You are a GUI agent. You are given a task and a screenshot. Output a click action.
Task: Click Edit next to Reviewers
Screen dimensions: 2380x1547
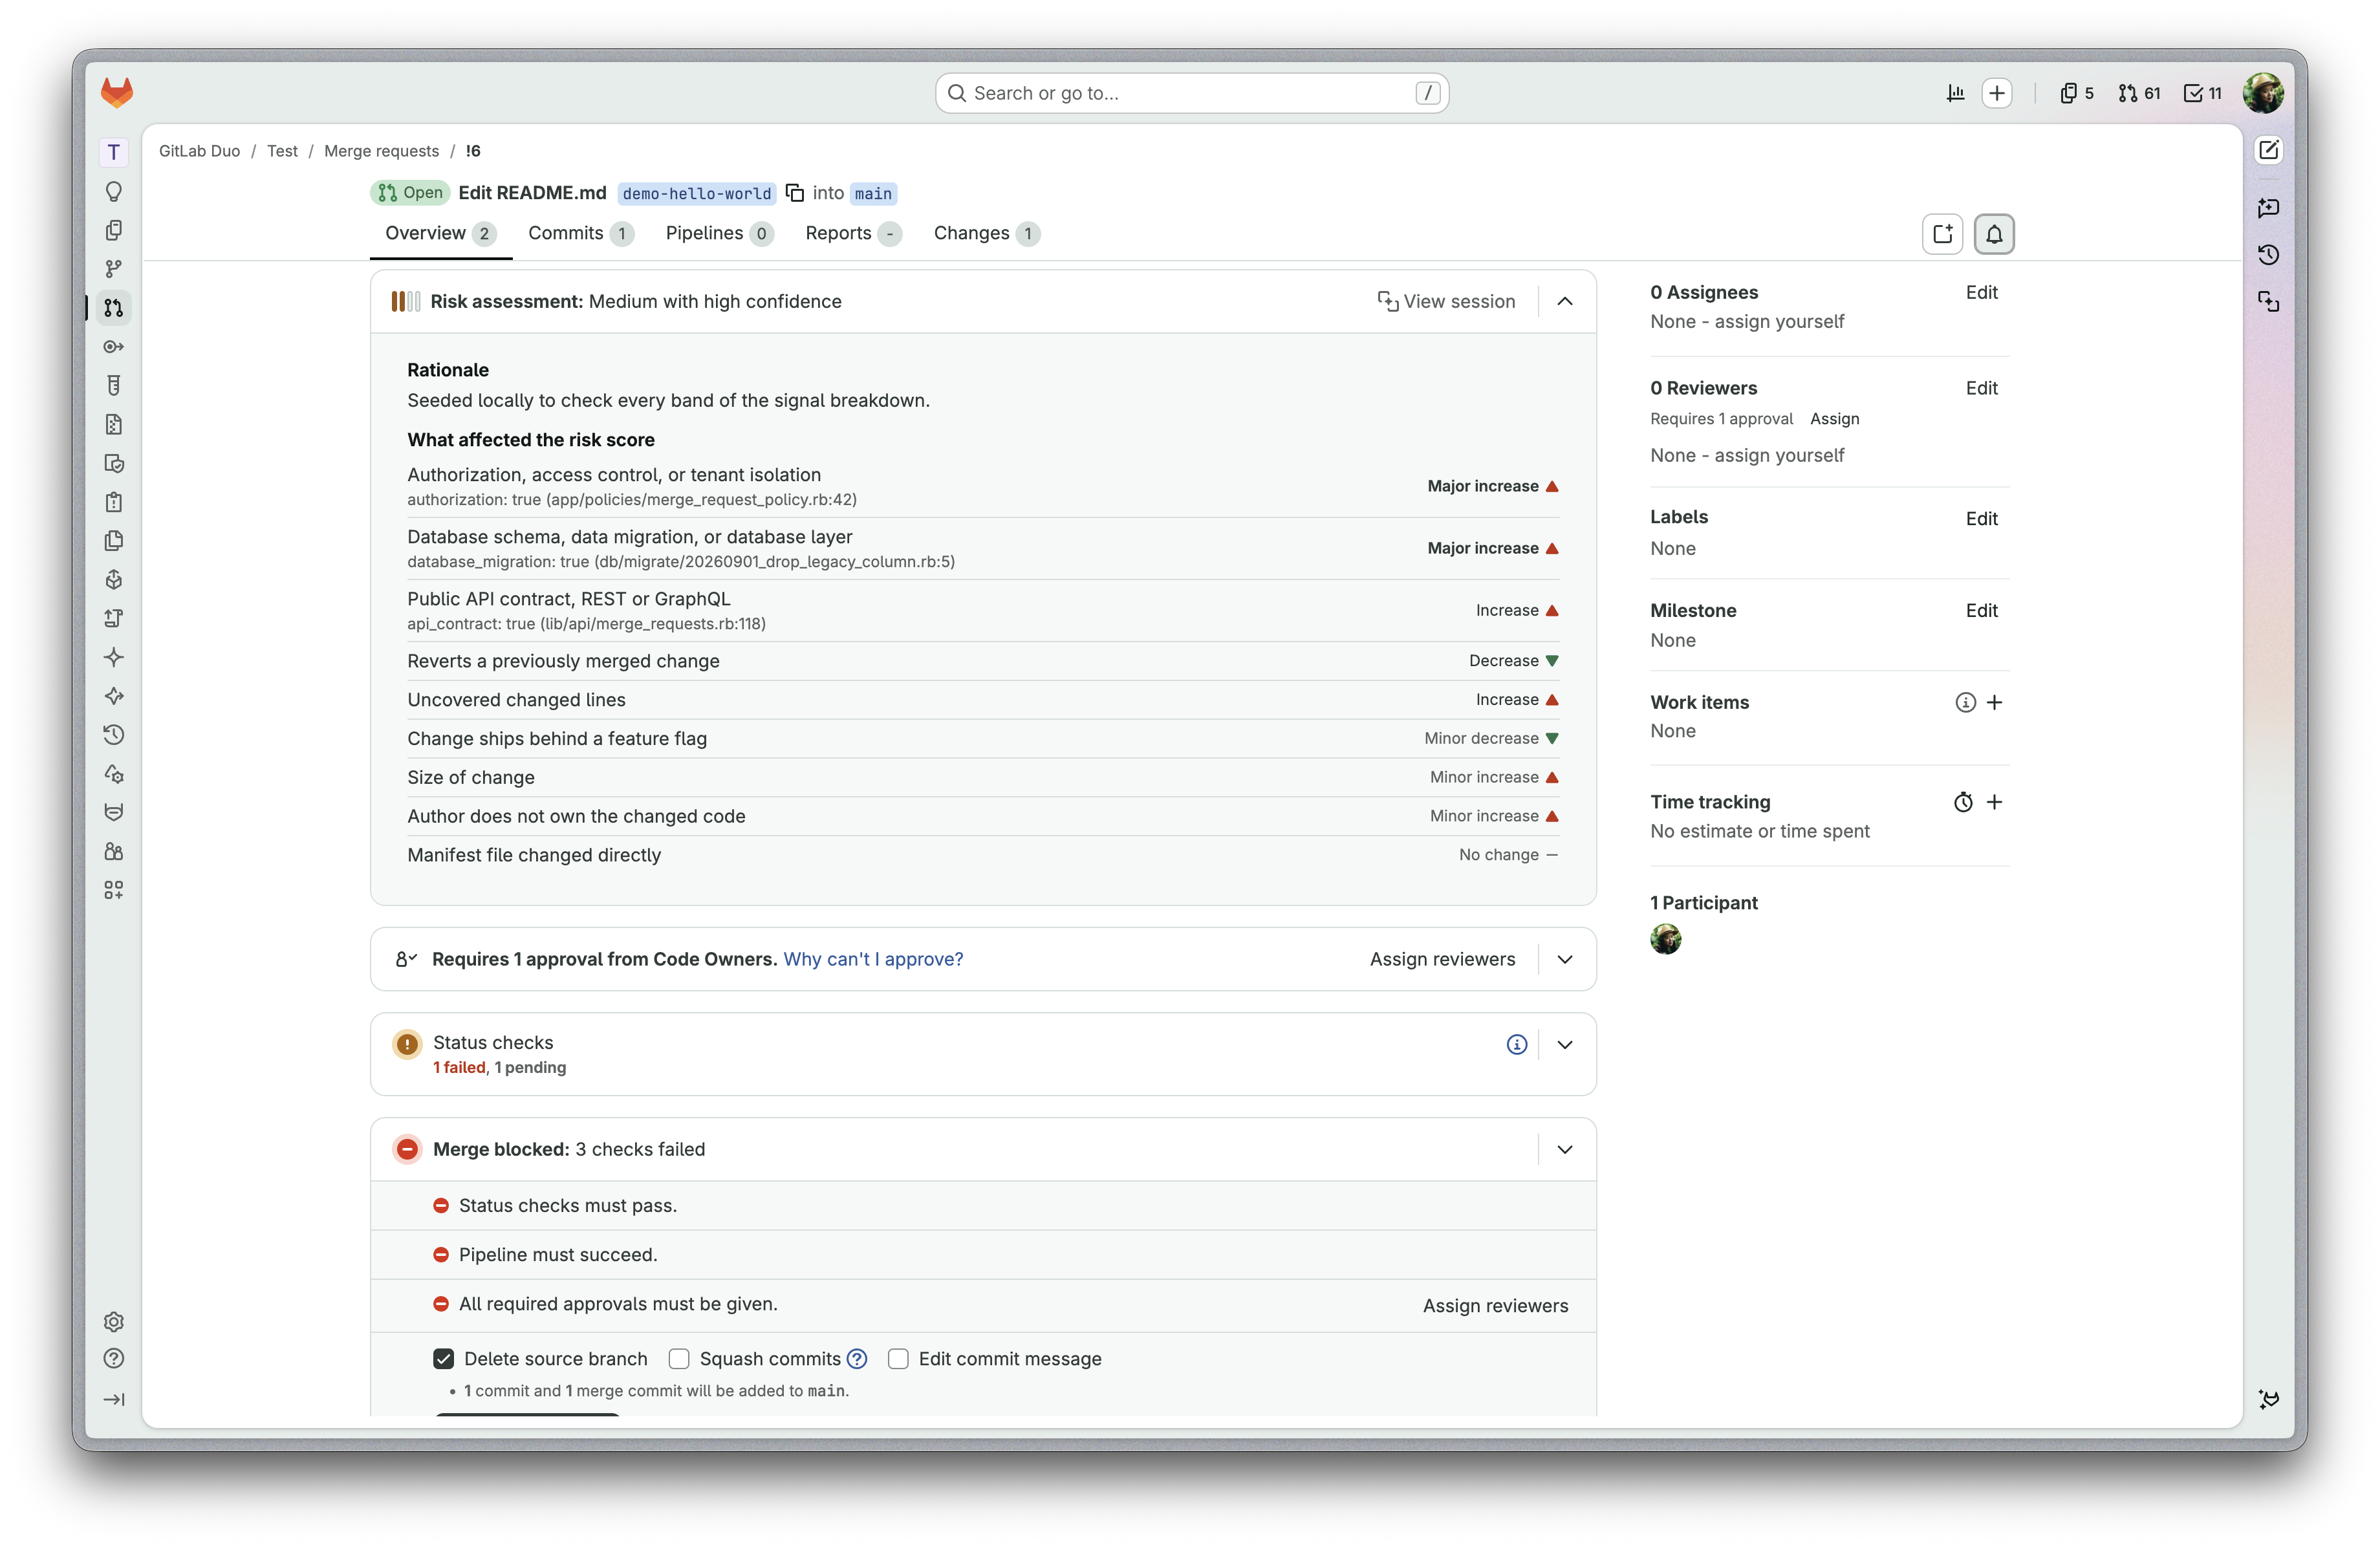(x=1981, y=388)
